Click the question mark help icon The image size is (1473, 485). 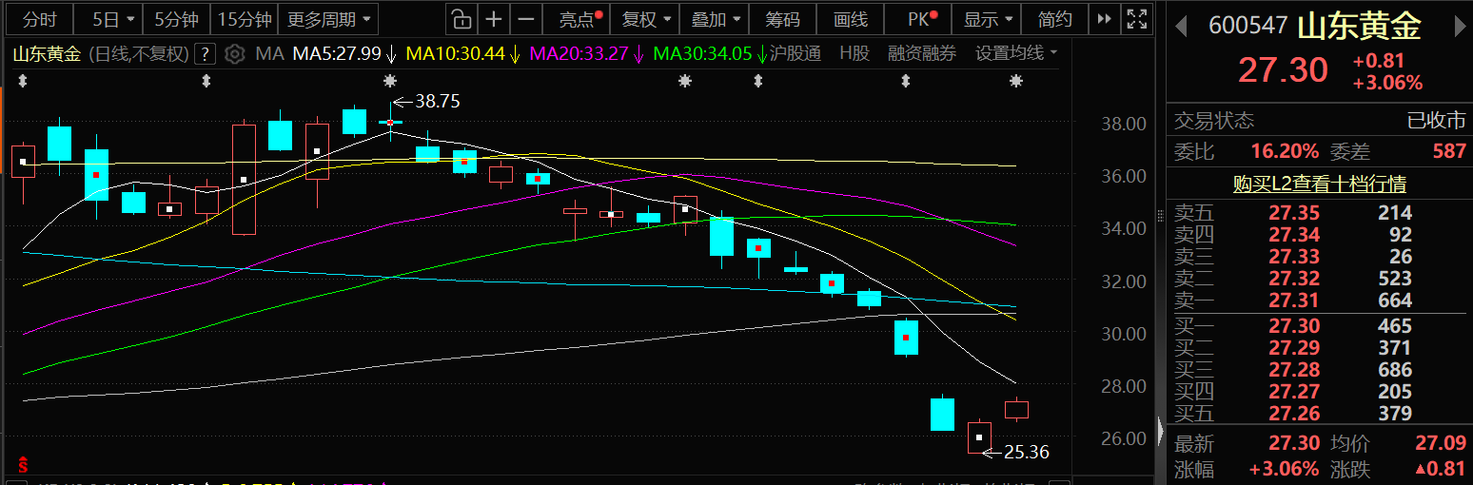pyautogui.click(x=205, y=54)
